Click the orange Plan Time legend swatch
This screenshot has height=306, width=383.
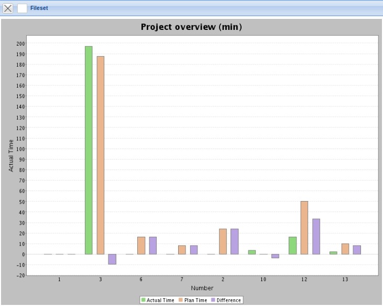pyautogui.click(x=180, y=300)
